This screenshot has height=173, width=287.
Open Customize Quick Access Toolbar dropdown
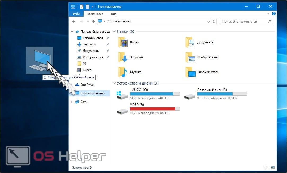click(x=92, y=7)
